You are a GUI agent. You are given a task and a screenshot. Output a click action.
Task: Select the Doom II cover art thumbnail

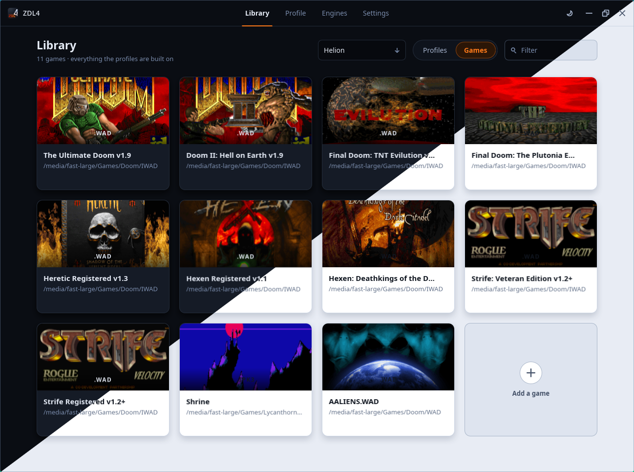click(246, 110)
